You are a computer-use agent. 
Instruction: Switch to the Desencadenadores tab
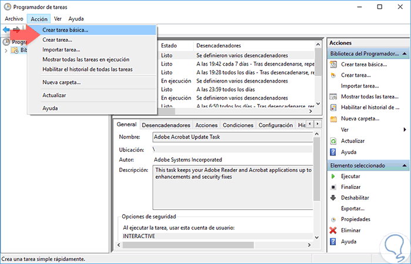point(166,125)
